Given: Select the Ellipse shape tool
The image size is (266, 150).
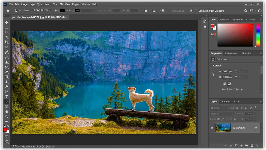Looking at the screenshot, I should 6,106.
